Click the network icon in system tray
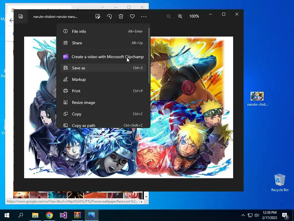294x221 pixels. coord(250,215)
